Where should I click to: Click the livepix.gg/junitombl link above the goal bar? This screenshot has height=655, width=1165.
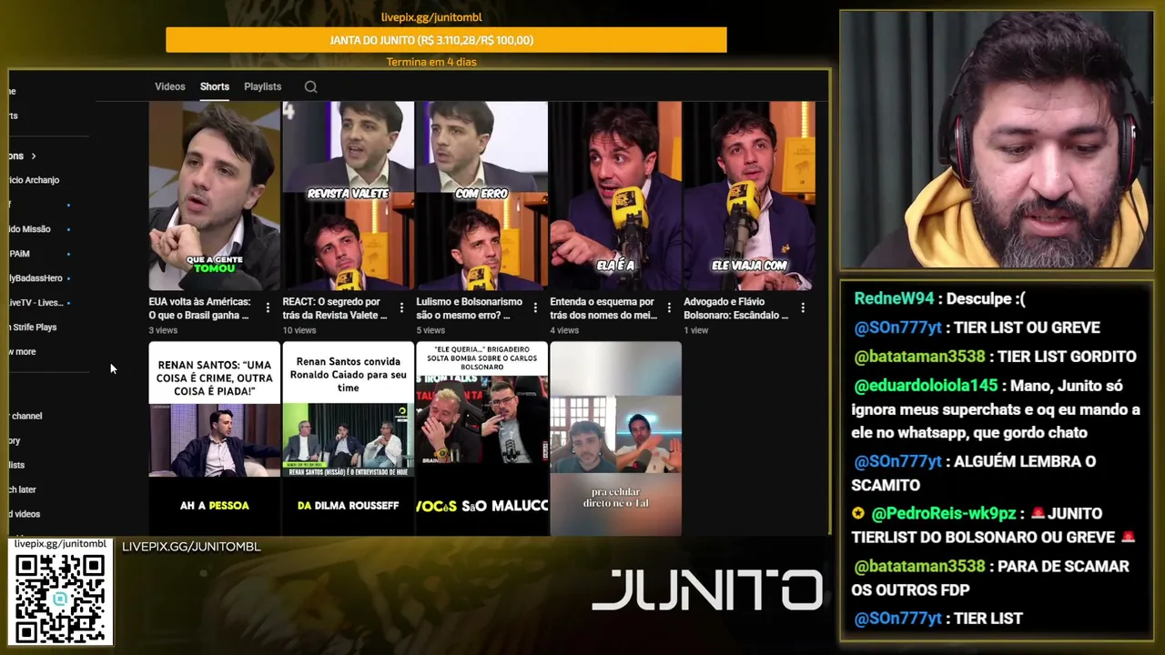(431, 17)
